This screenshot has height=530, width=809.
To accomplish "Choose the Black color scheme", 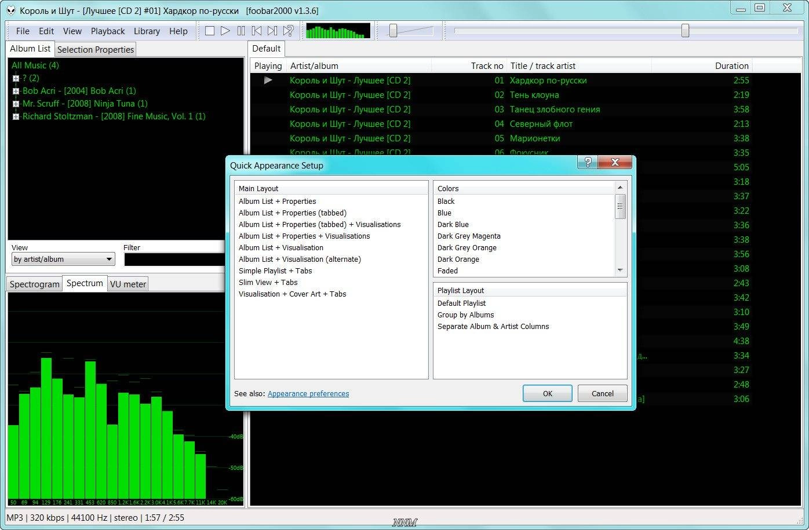I will tap(446, 202).
